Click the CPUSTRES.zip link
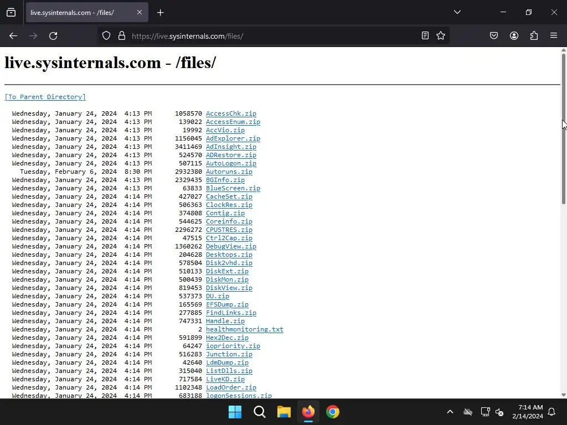The width and height of the screenshot is (567, 425). click(x=229, y=230)
